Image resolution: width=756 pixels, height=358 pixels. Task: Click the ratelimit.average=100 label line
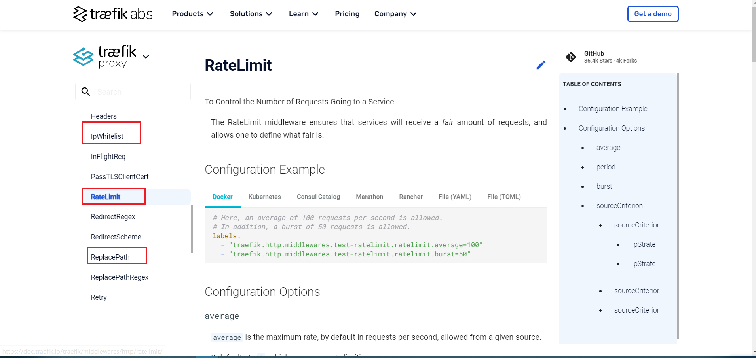coord(355,245)
